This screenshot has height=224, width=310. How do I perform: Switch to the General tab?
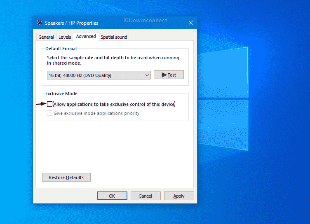[x=46, y=37]
